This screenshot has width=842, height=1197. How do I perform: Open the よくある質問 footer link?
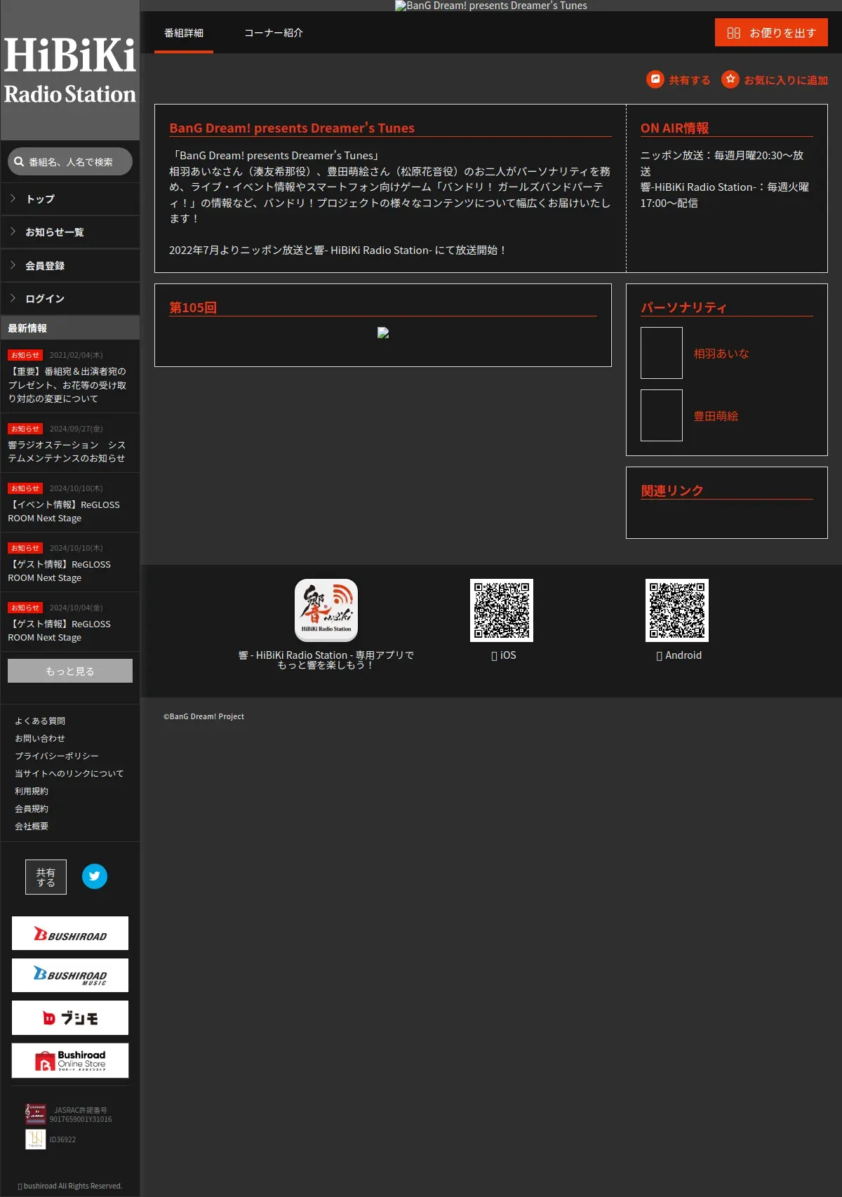(x=40, y=721)
